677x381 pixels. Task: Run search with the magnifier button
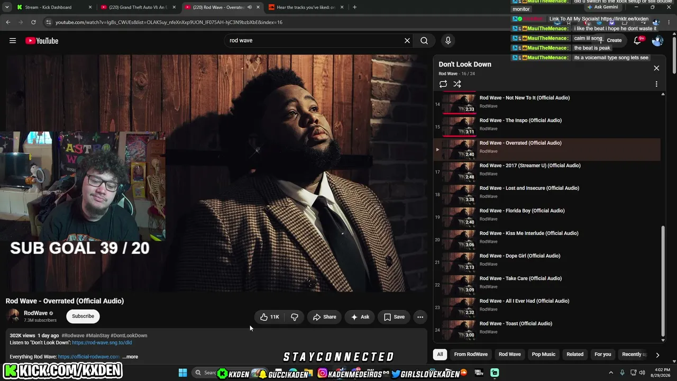tap(424, 41)
